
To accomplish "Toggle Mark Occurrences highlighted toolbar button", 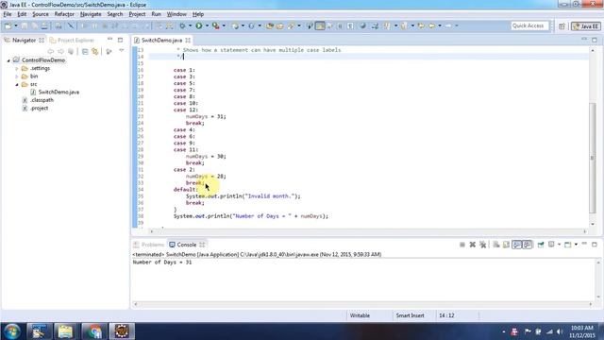I will tap(320, 25).
